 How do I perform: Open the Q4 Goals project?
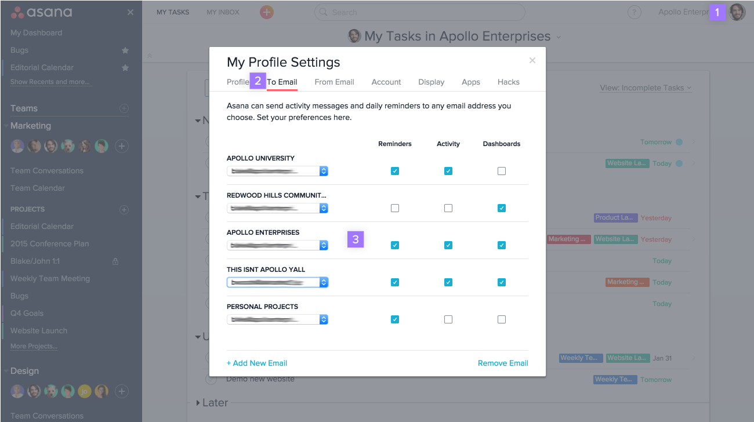[27, 314]
